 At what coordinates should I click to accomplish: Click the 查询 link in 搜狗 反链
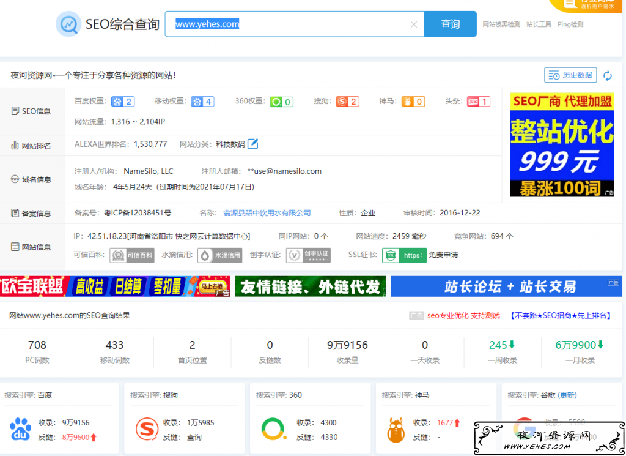click(x=194, y=438)
